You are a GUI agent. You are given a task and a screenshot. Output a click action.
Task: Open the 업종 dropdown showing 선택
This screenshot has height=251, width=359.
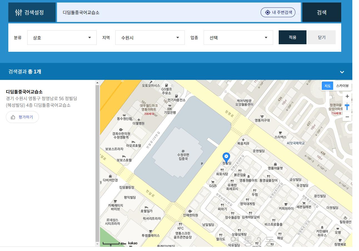pyautogui.click(x=238, y=38)
